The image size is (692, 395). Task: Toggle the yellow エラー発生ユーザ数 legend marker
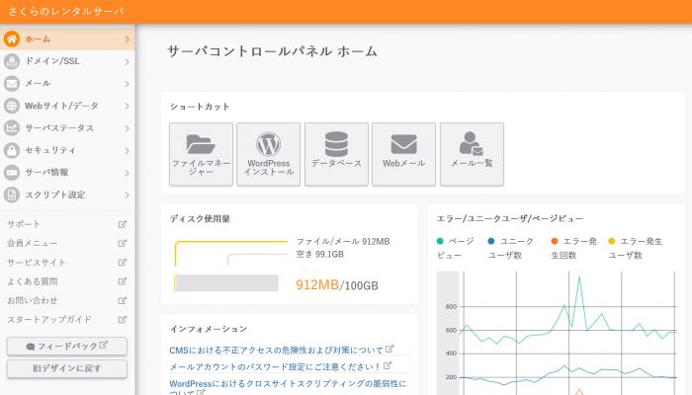coord(611,241)
